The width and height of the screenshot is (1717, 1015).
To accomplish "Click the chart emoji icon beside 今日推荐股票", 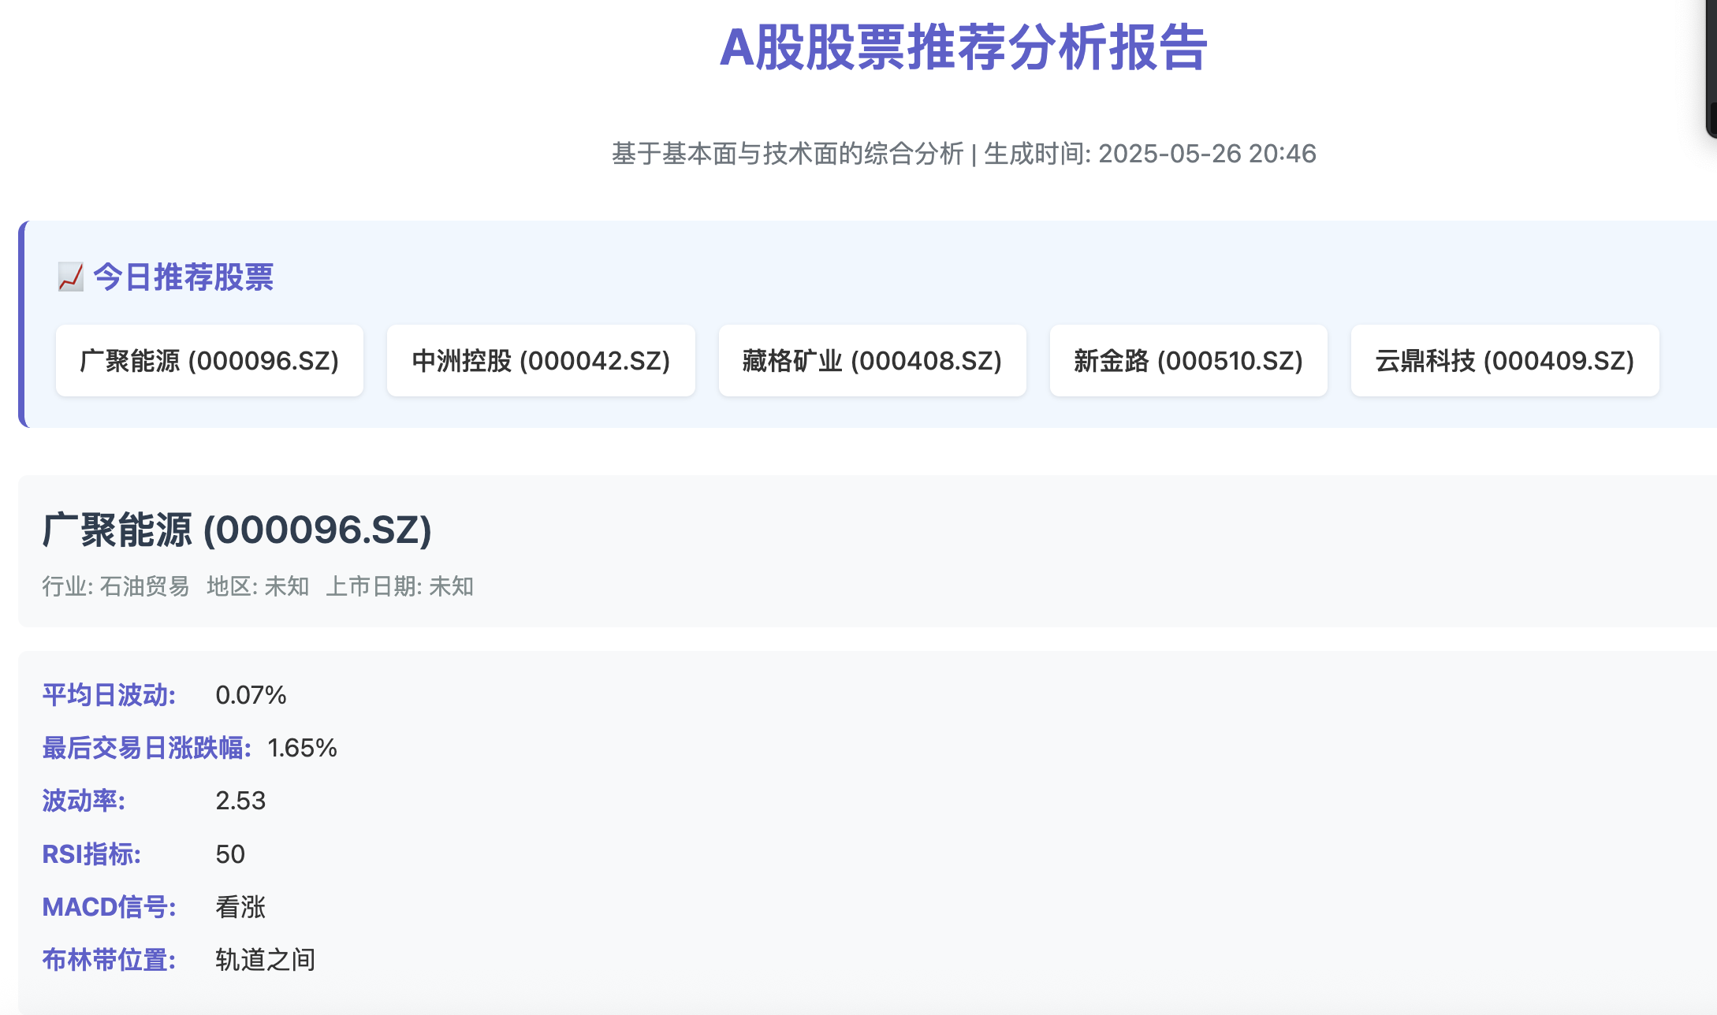I will pyautogui.click(x=71, y=277).
